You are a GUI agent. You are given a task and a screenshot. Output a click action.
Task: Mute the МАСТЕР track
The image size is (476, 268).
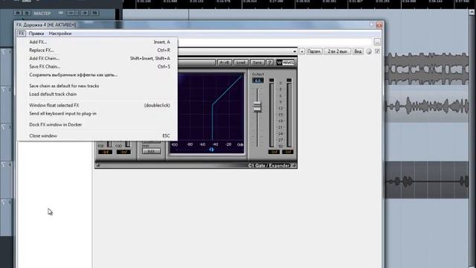[18, 13]
